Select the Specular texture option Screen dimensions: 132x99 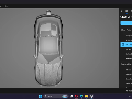tap(129, 79)
